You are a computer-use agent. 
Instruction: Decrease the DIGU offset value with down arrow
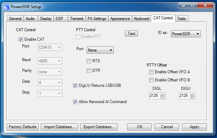(192, 97)
